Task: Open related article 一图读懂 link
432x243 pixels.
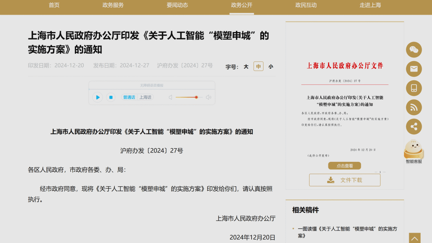Action: click(x=348, y=232)
